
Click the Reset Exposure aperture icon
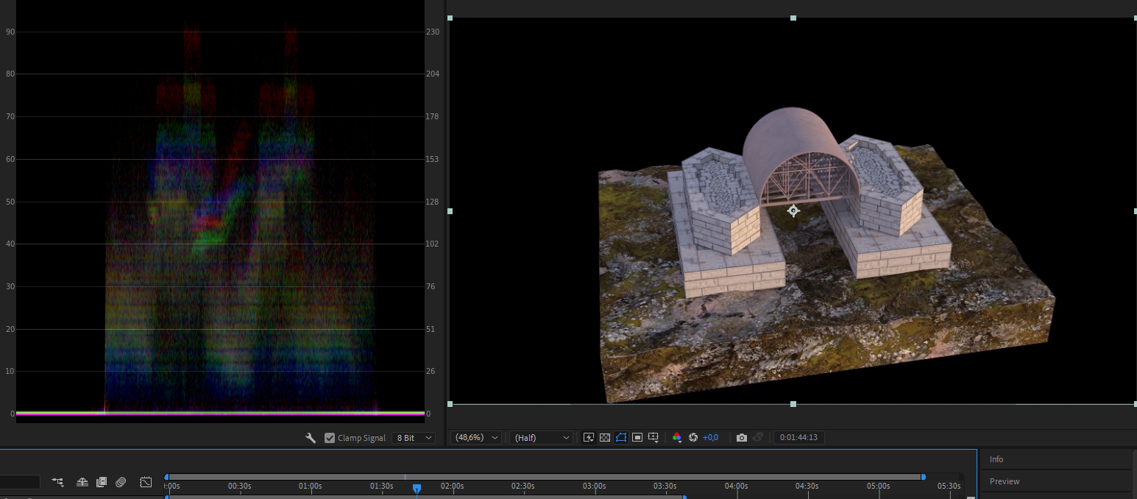(x=693, y=437)
